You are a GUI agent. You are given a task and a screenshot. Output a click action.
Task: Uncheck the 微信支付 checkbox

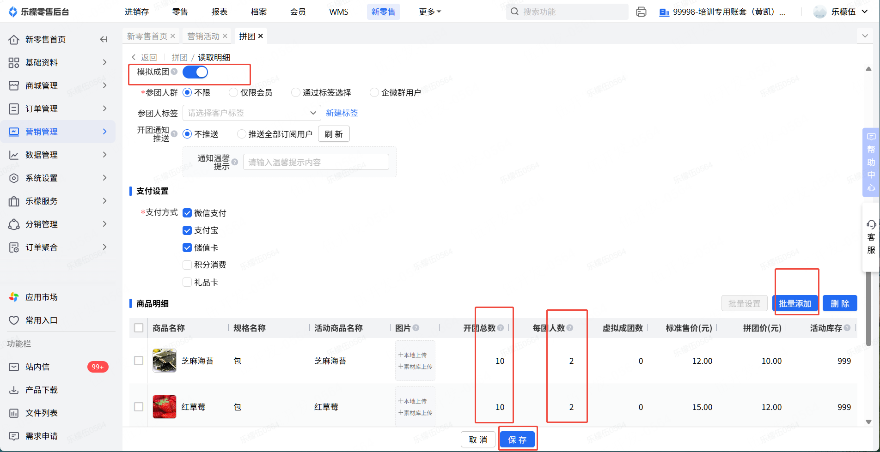click(187, 213)
